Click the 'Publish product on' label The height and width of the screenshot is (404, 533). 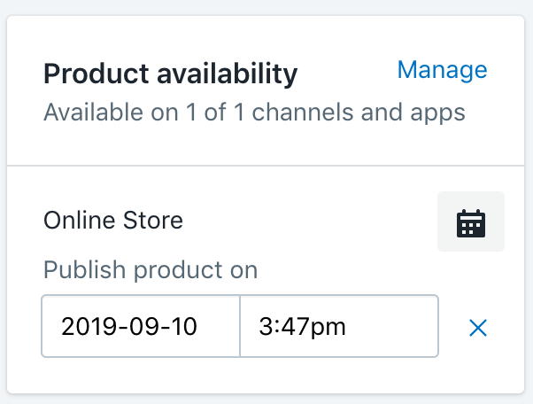pos(151,269)
